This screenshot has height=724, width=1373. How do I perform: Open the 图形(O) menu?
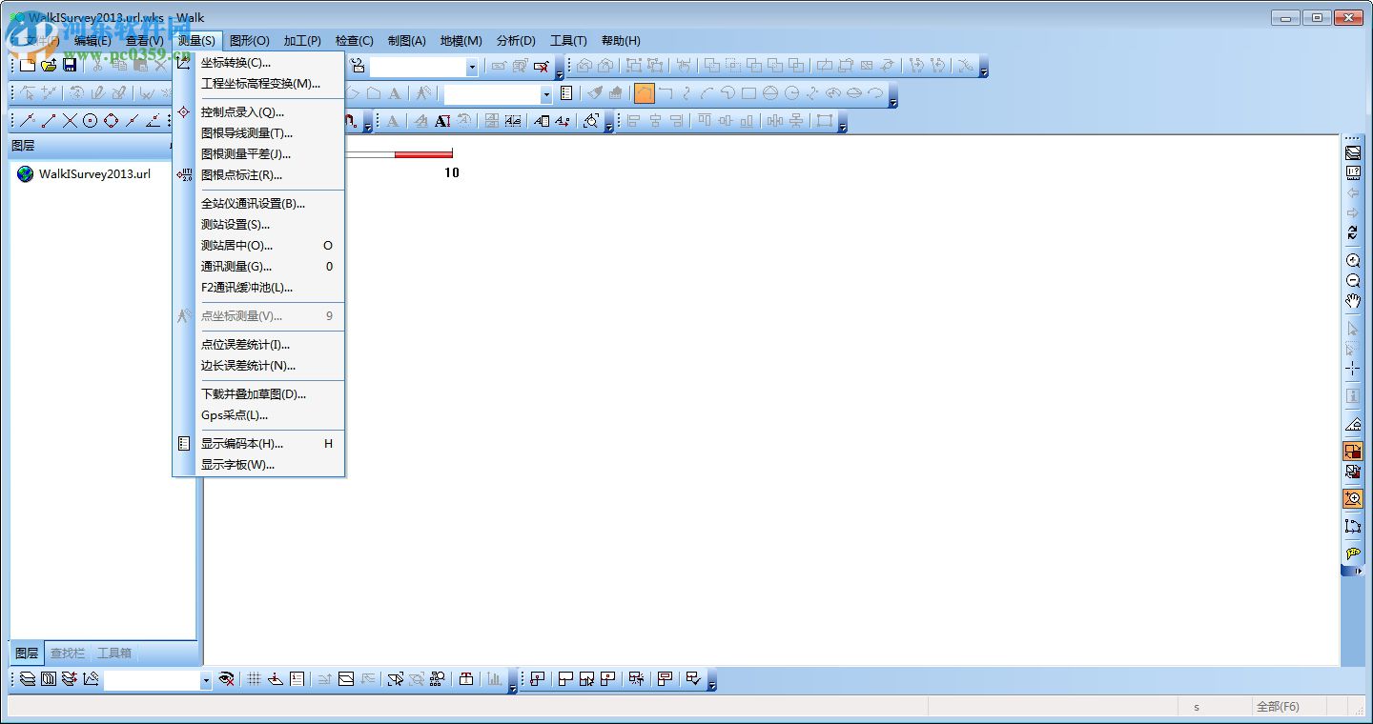tap(250, 41)
